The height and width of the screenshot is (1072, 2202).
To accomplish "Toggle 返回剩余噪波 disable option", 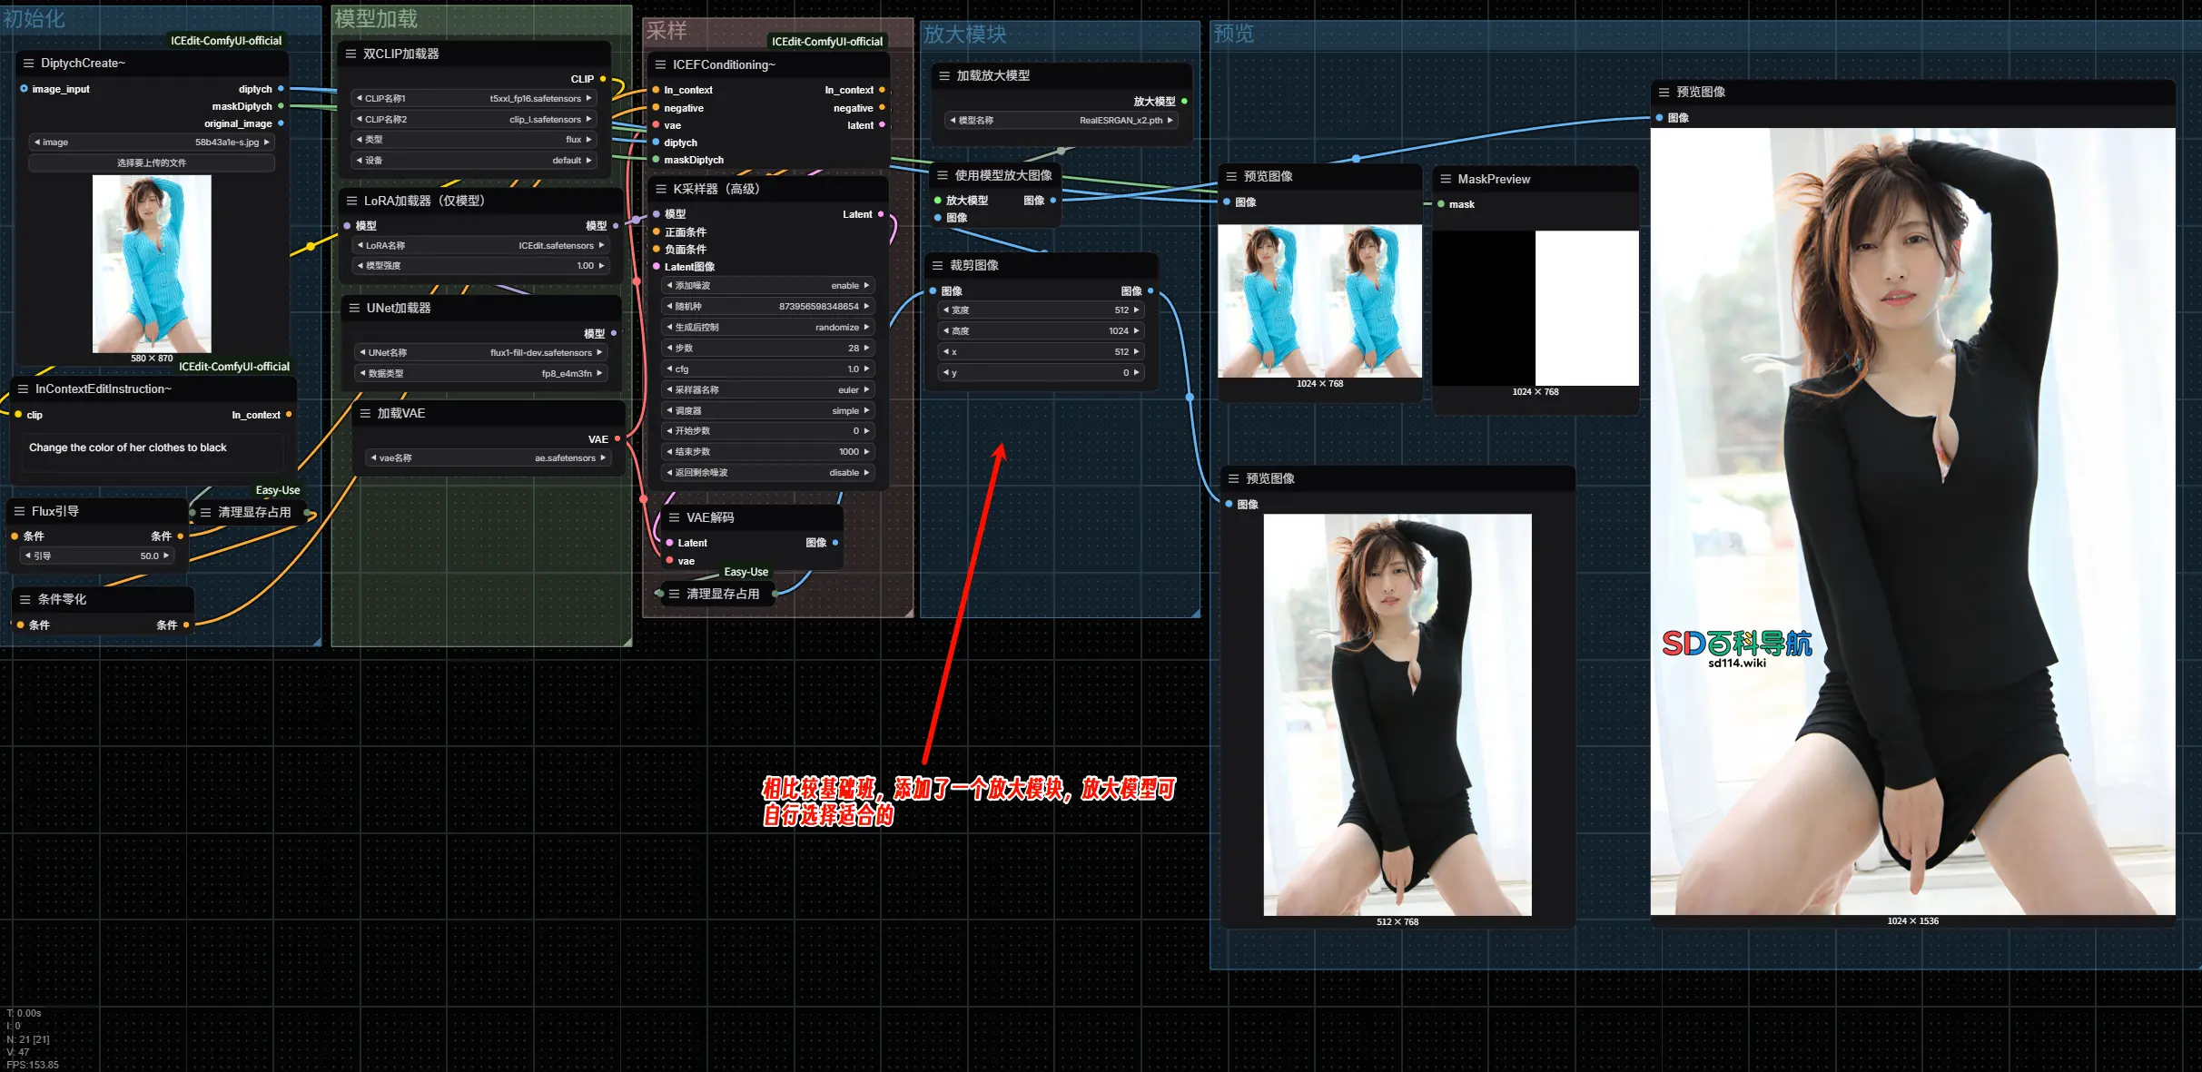I will pos(768,473).
